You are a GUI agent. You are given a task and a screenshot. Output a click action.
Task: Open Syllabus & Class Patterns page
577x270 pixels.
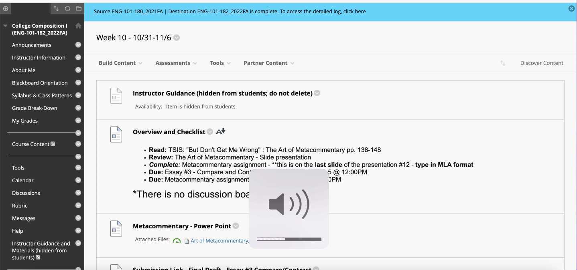coord(42,95)
